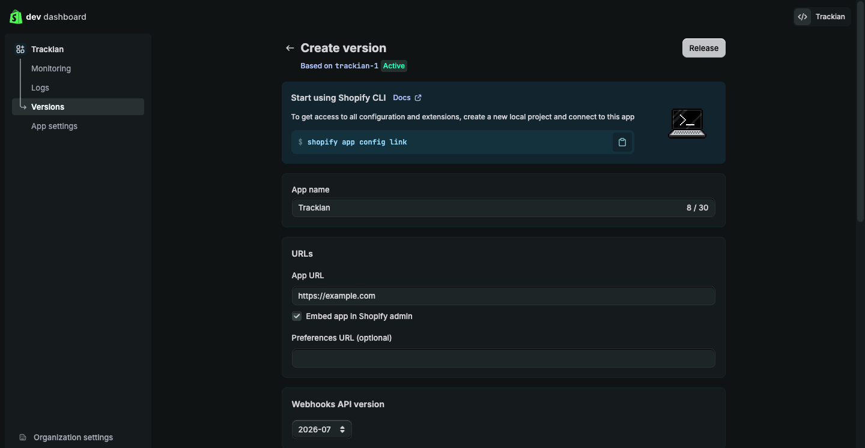The image size is (865, 448).
Task: Open the Trackian app item in the sidebar
Action: point(47,49)
